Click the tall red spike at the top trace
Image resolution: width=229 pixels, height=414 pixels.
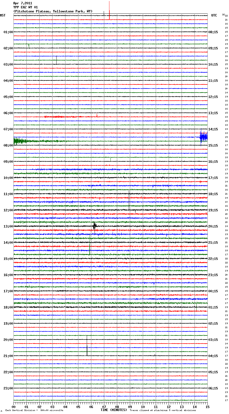pos(109,10)
